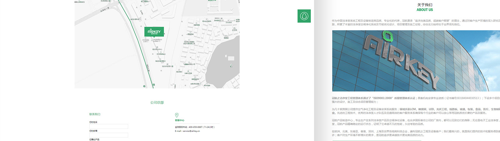The image size is (500, 141).
Task: Click the 400-659-8887 hotline number
Action: click(195, 127)
